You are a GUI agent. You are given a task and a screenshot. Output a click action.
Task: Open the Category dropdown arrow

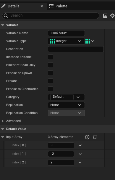click(x=78, y=97)
